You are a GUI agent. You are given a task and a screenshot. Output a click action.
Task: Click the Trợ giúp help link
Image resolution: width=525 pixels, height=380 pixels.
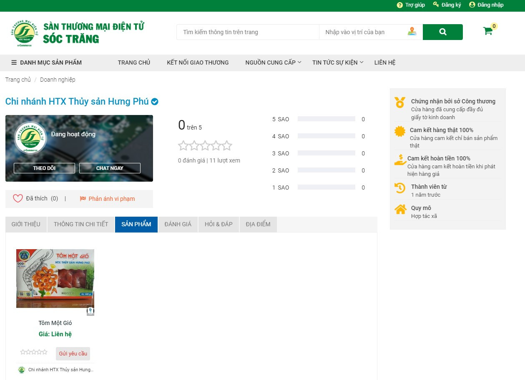411,5
